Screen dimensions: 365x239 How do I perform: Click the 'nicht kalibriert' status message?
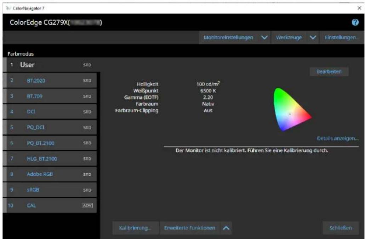click(x=252, y=150)
